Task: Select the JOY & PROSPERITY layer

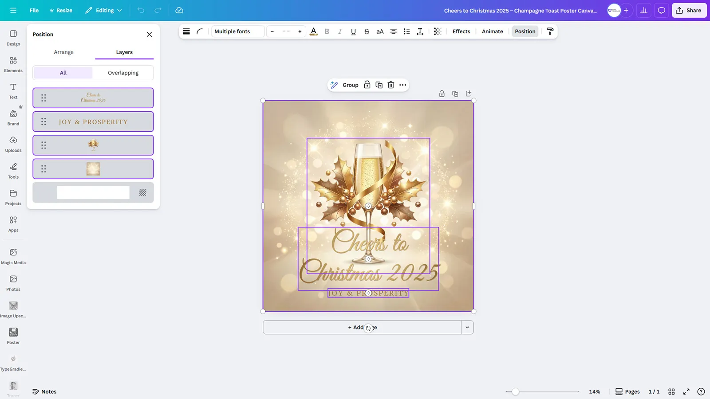Action: pyautogui.click(x=93, y=121)
